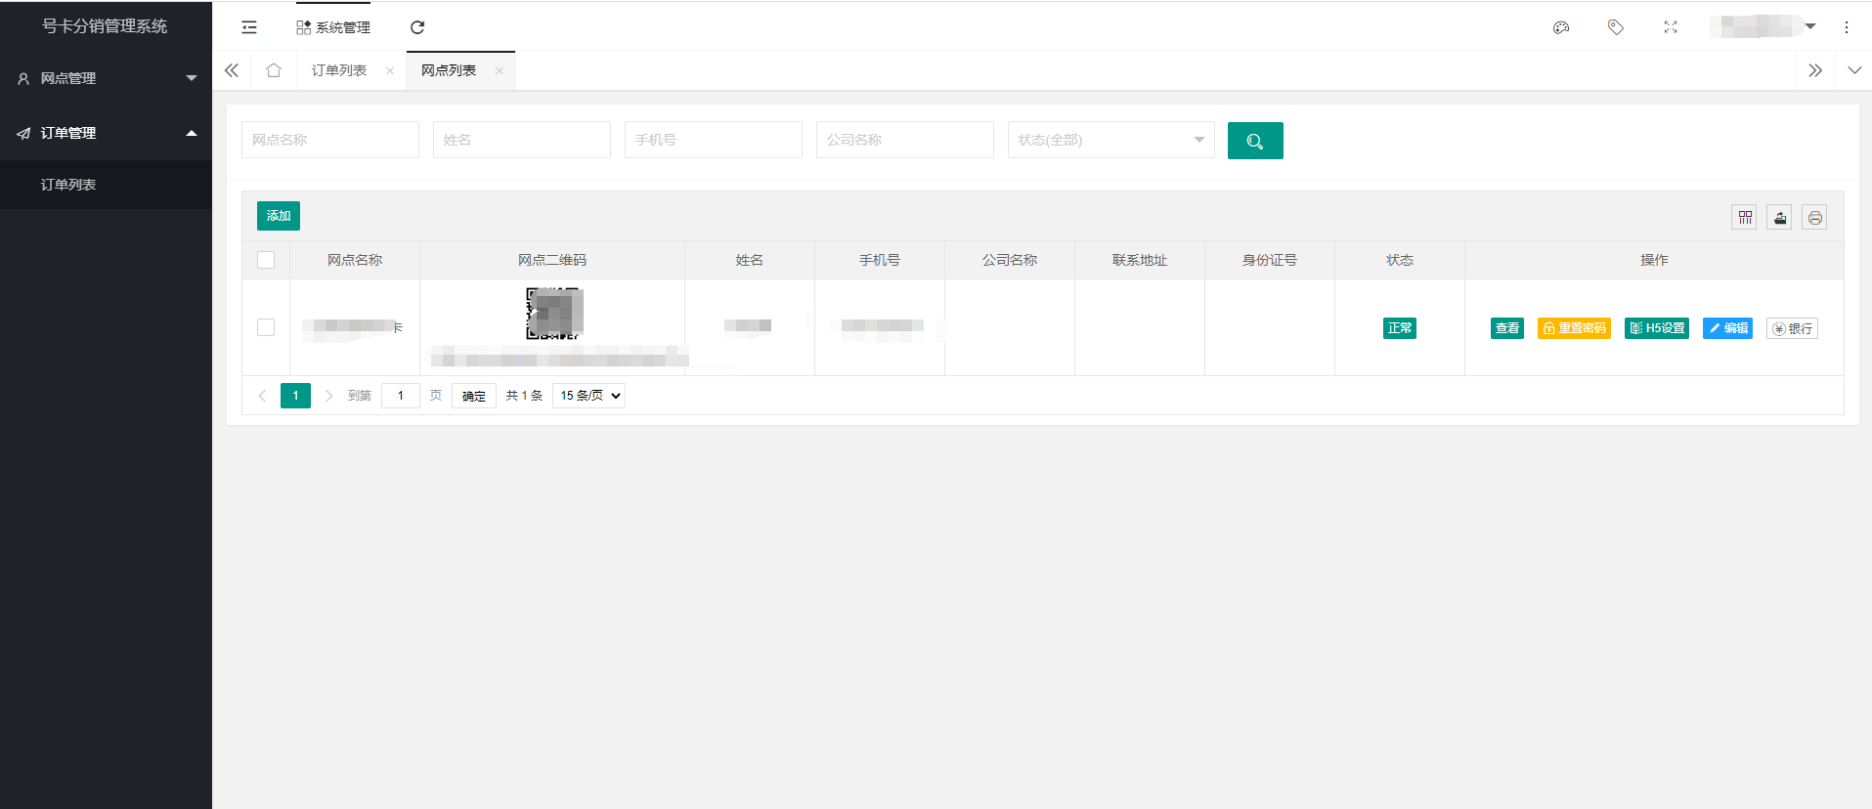The image size is (1872, 809).
Task: Click the 添加 button
Action: (x=279, y=216)
